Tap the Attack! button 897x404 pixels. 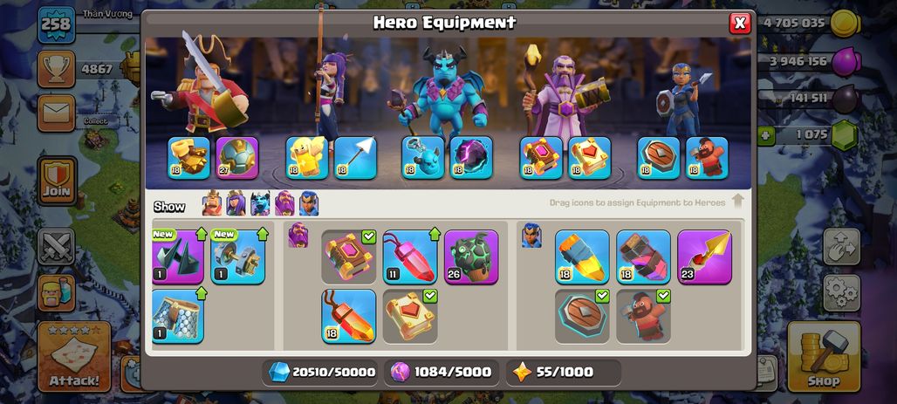click(74, 357)
